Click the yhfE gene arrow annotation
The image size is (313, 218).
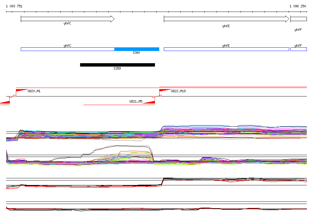coord(226,19)
